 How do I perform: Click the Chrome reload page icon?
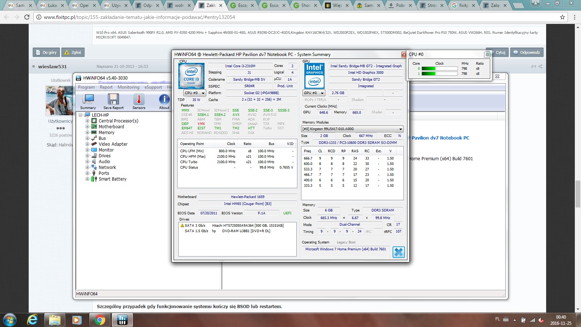[27, 17]
